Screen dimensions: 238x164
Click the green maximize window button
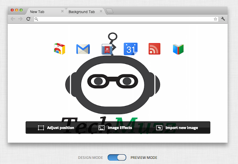[x=21, y=10]
